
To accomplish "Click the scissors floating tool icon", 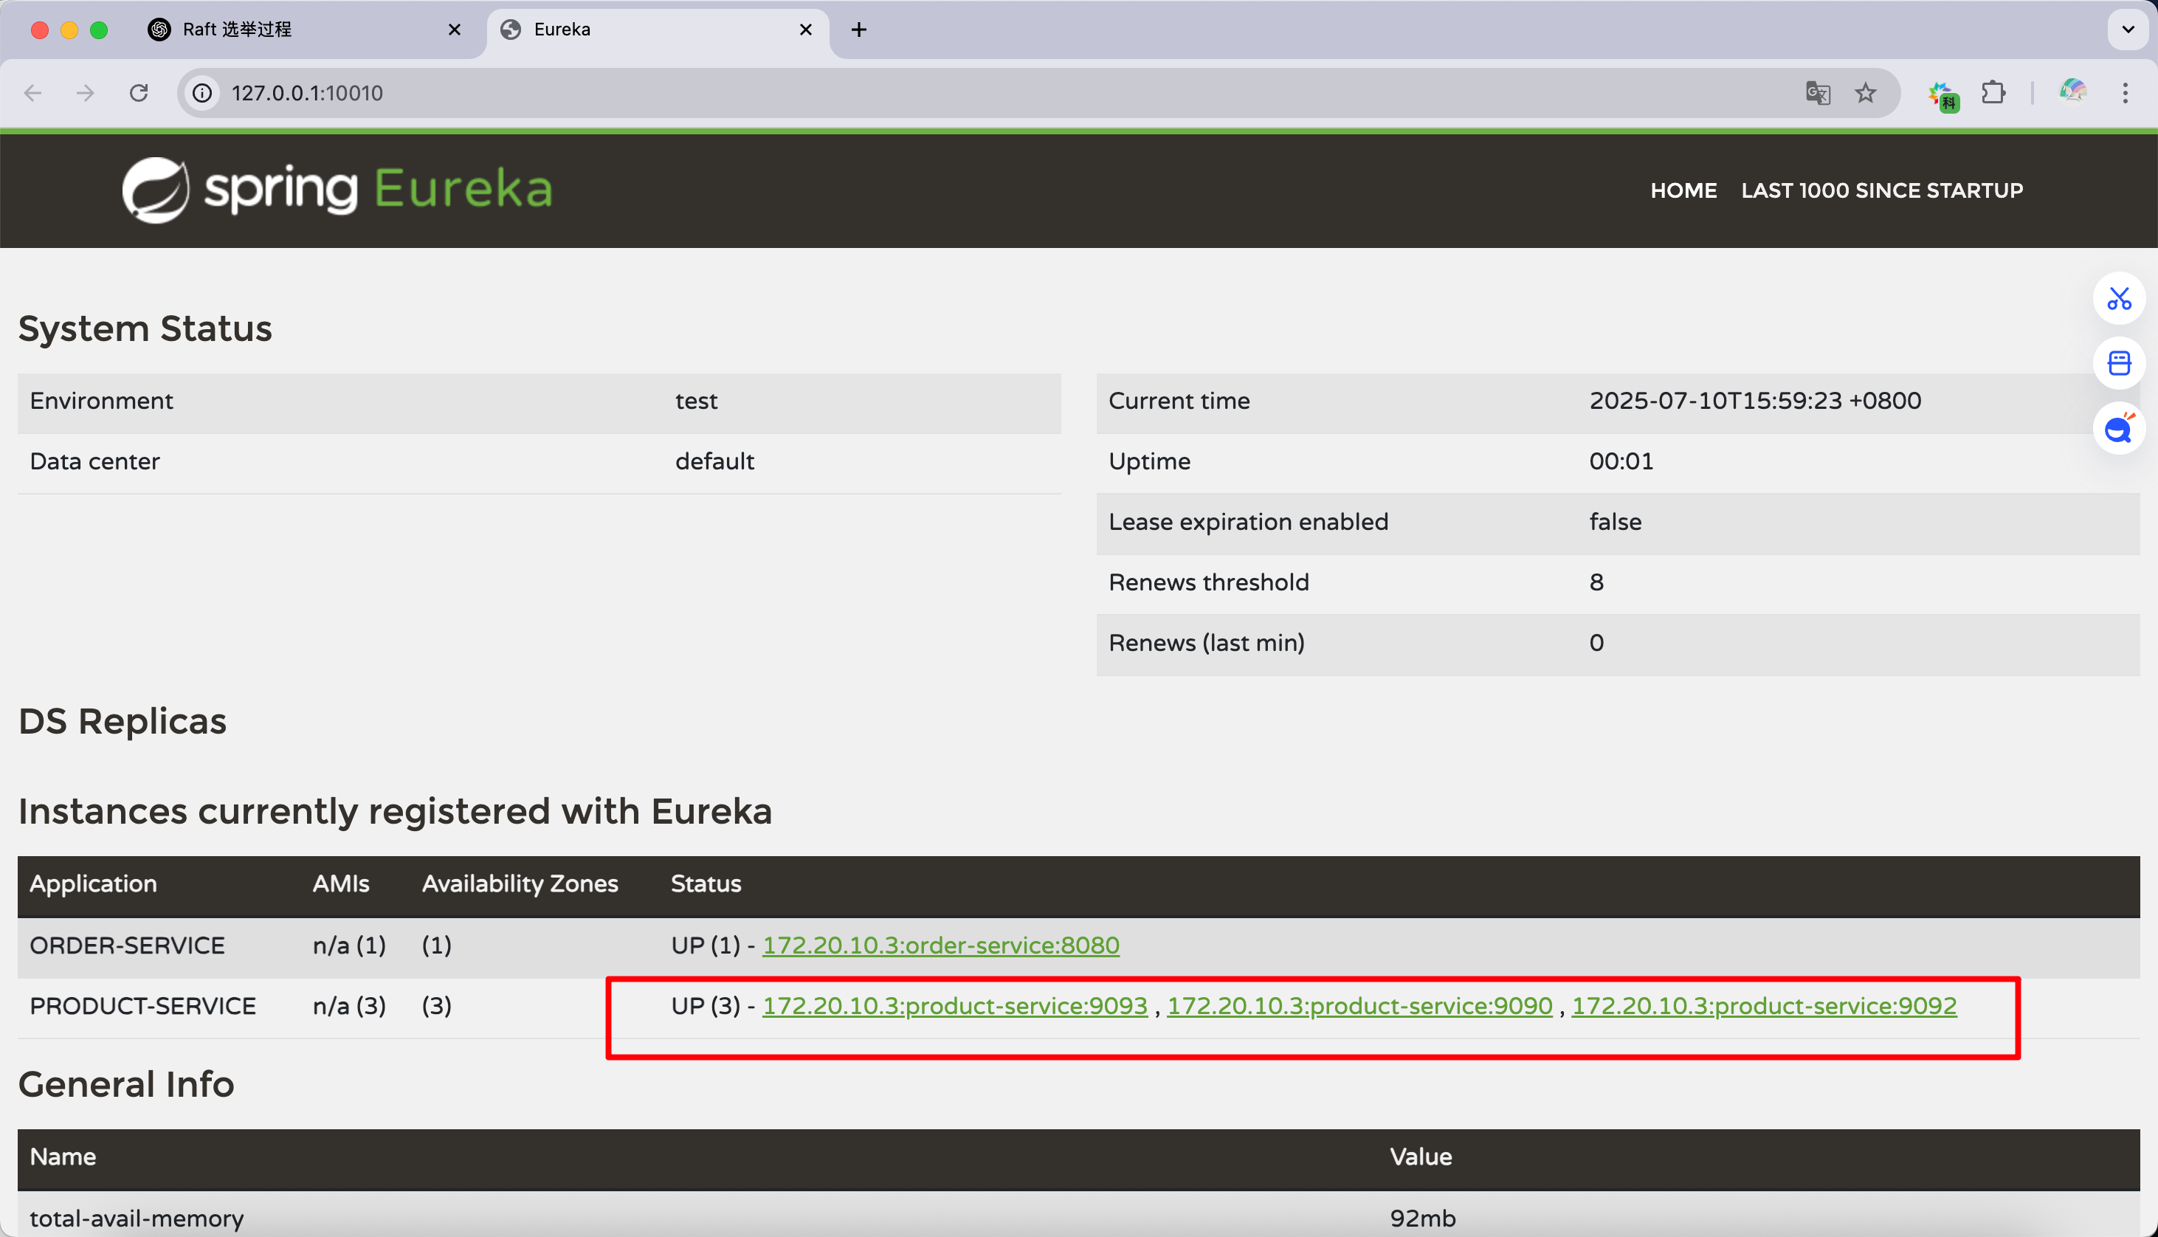I will 2119,298.
